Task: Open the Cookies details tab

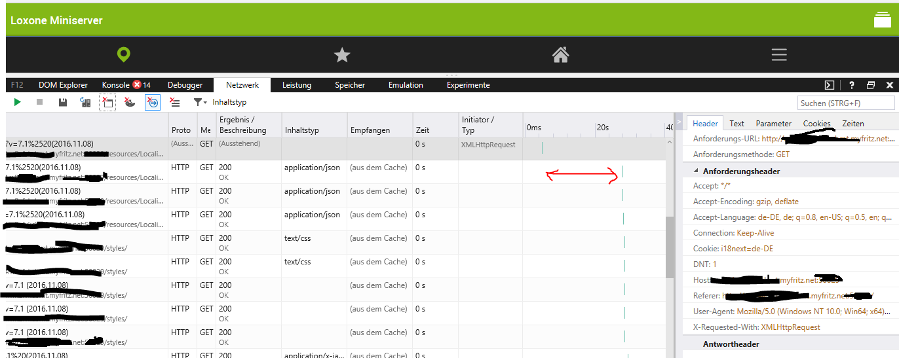Action: [x=816, y=123]
